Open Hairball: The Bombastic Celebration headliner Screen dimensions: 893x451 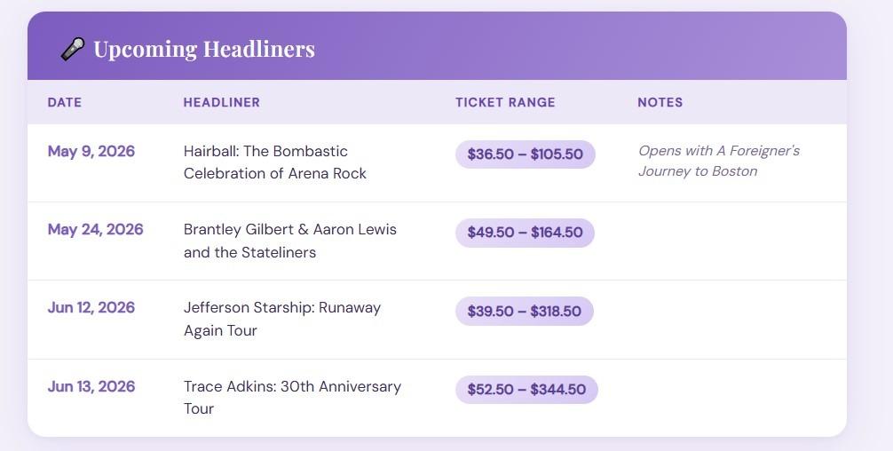click(275, 162)
